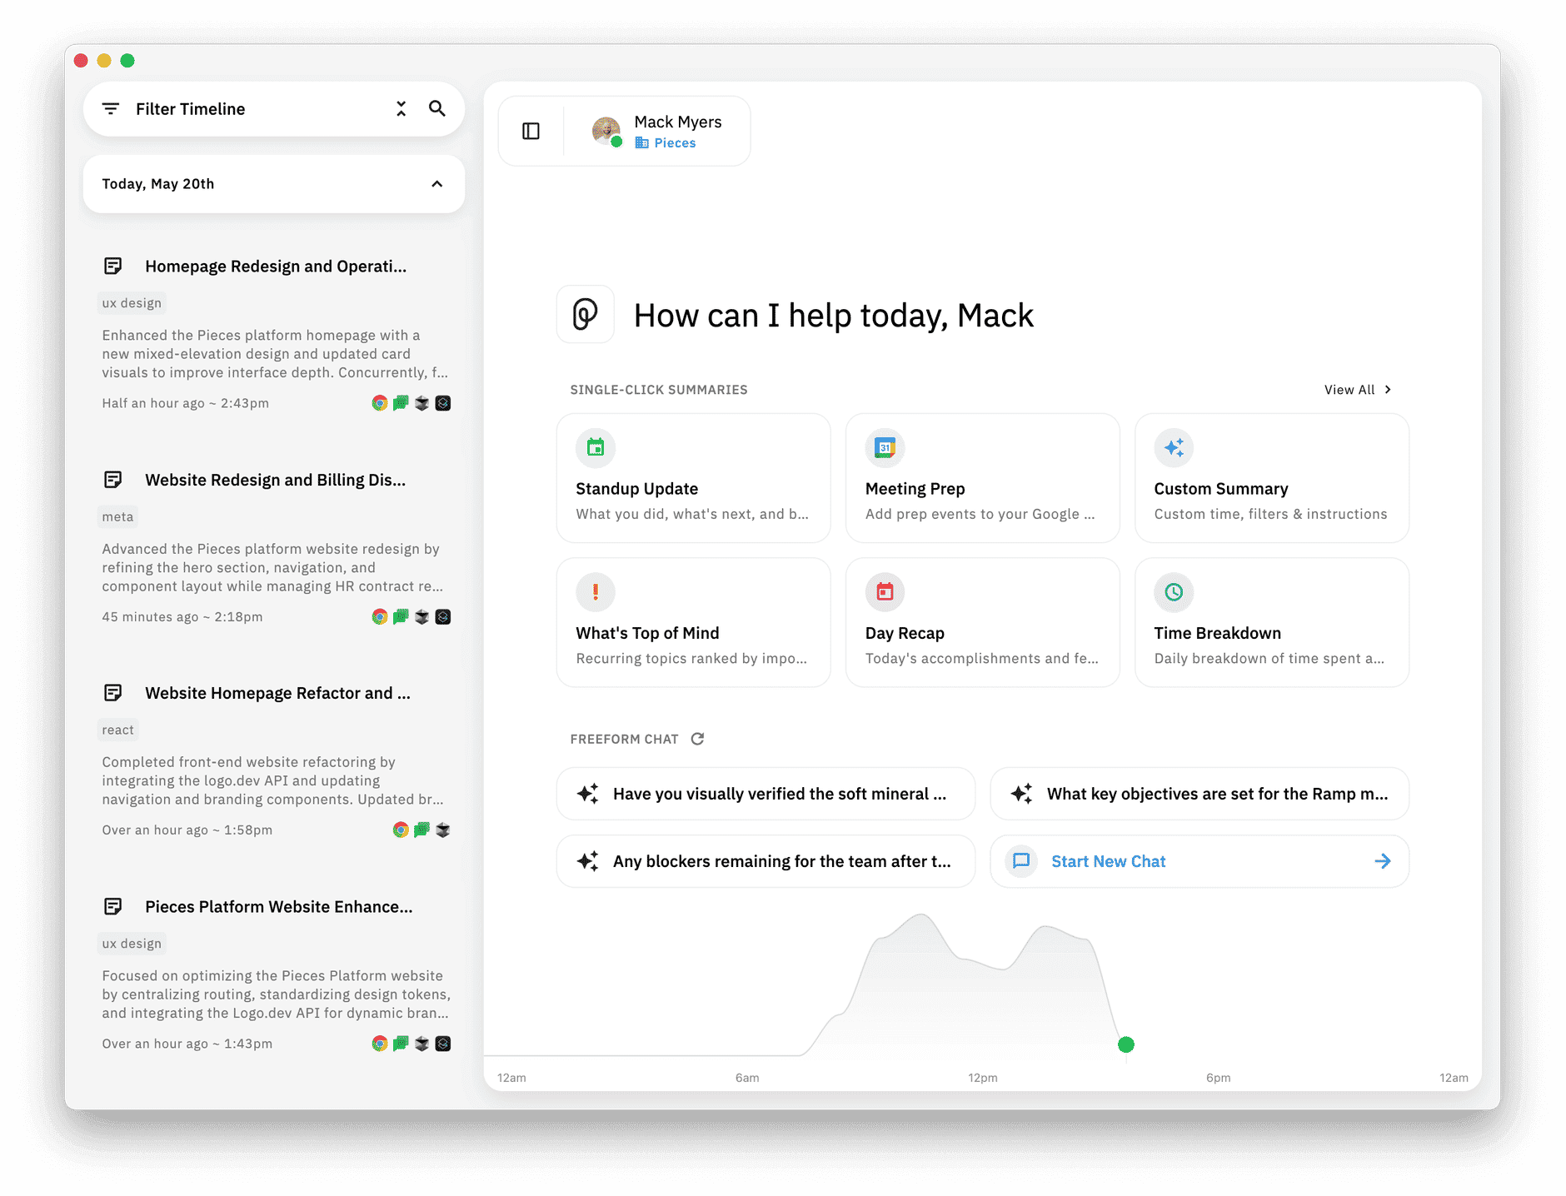This screenshot has height=1196, width=1566.
Task: Open the What's Top of Mind card
Action: coord(693,622)
